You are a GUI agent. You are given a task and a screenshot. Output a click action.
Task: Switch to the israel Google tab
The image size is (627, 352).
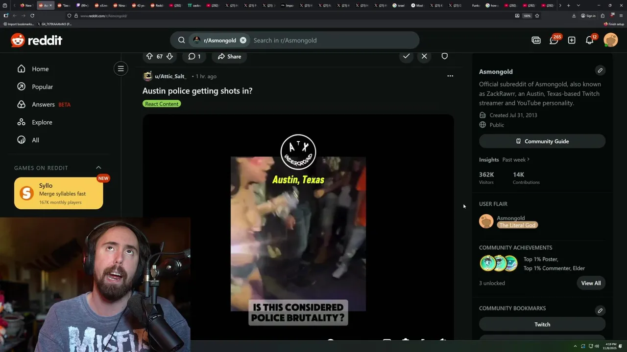(x=399, y=5)
